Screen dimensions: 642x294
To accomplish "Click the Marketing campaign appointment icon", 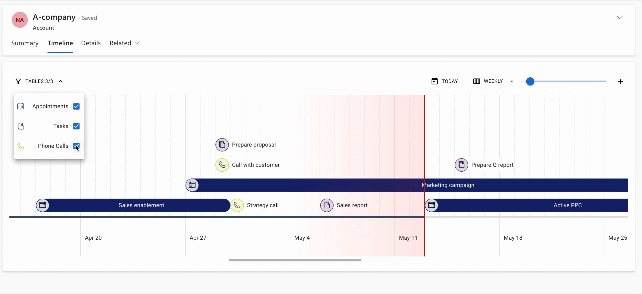I will coord(192,185).
